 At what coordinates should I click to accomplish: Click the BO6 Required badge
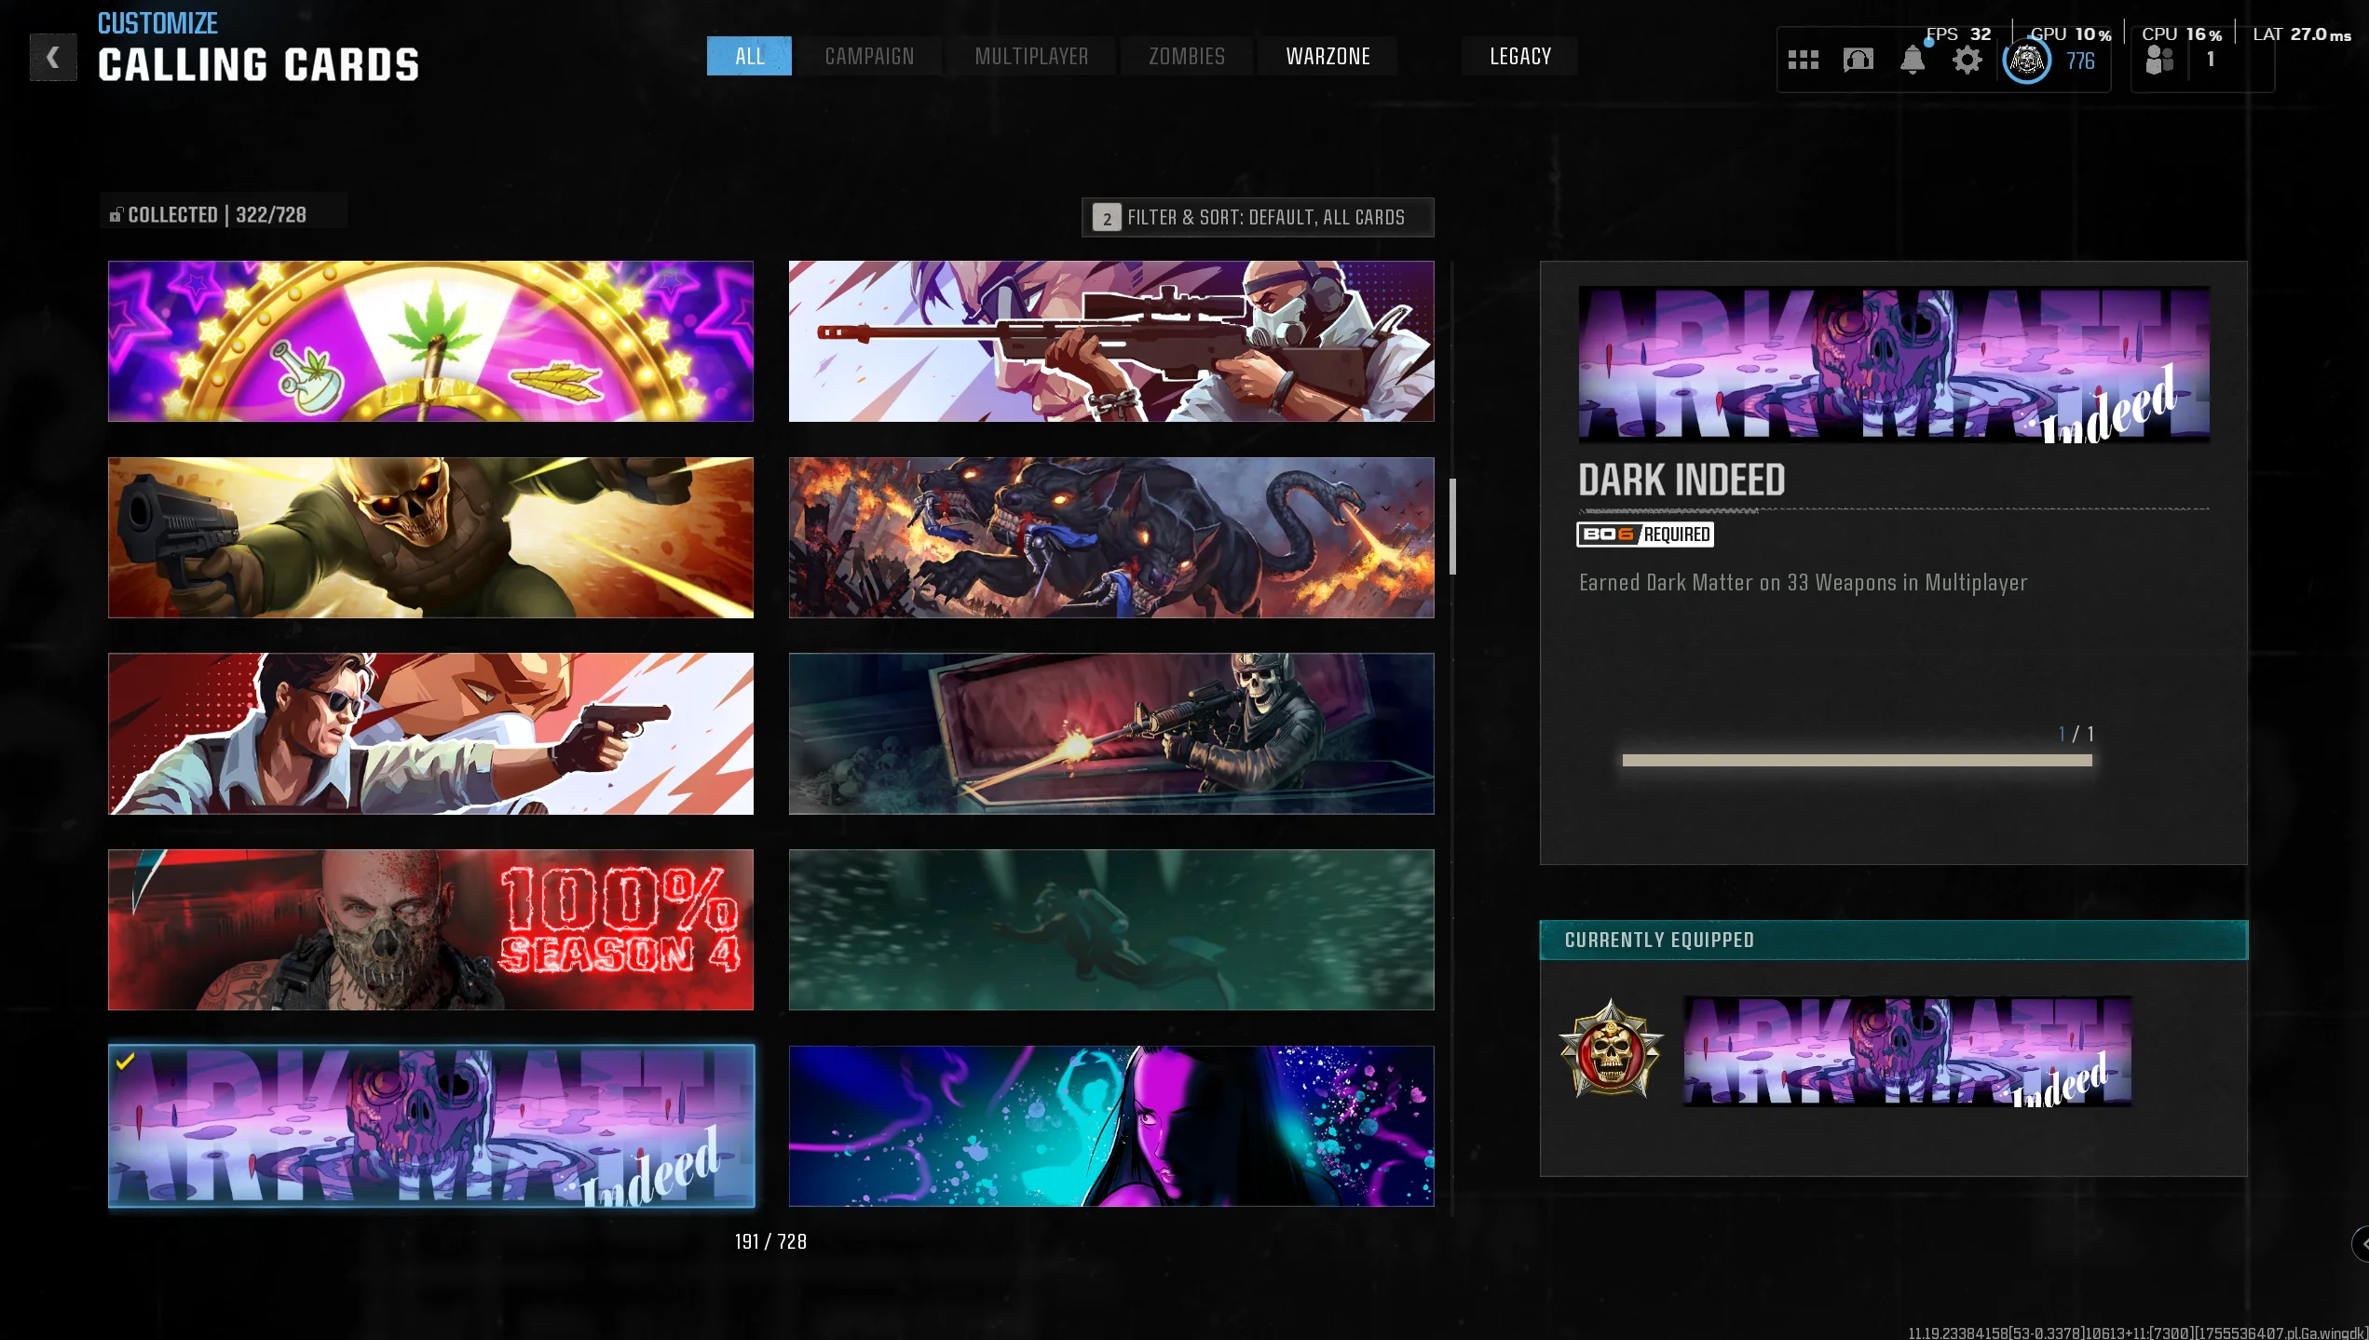1645,535
